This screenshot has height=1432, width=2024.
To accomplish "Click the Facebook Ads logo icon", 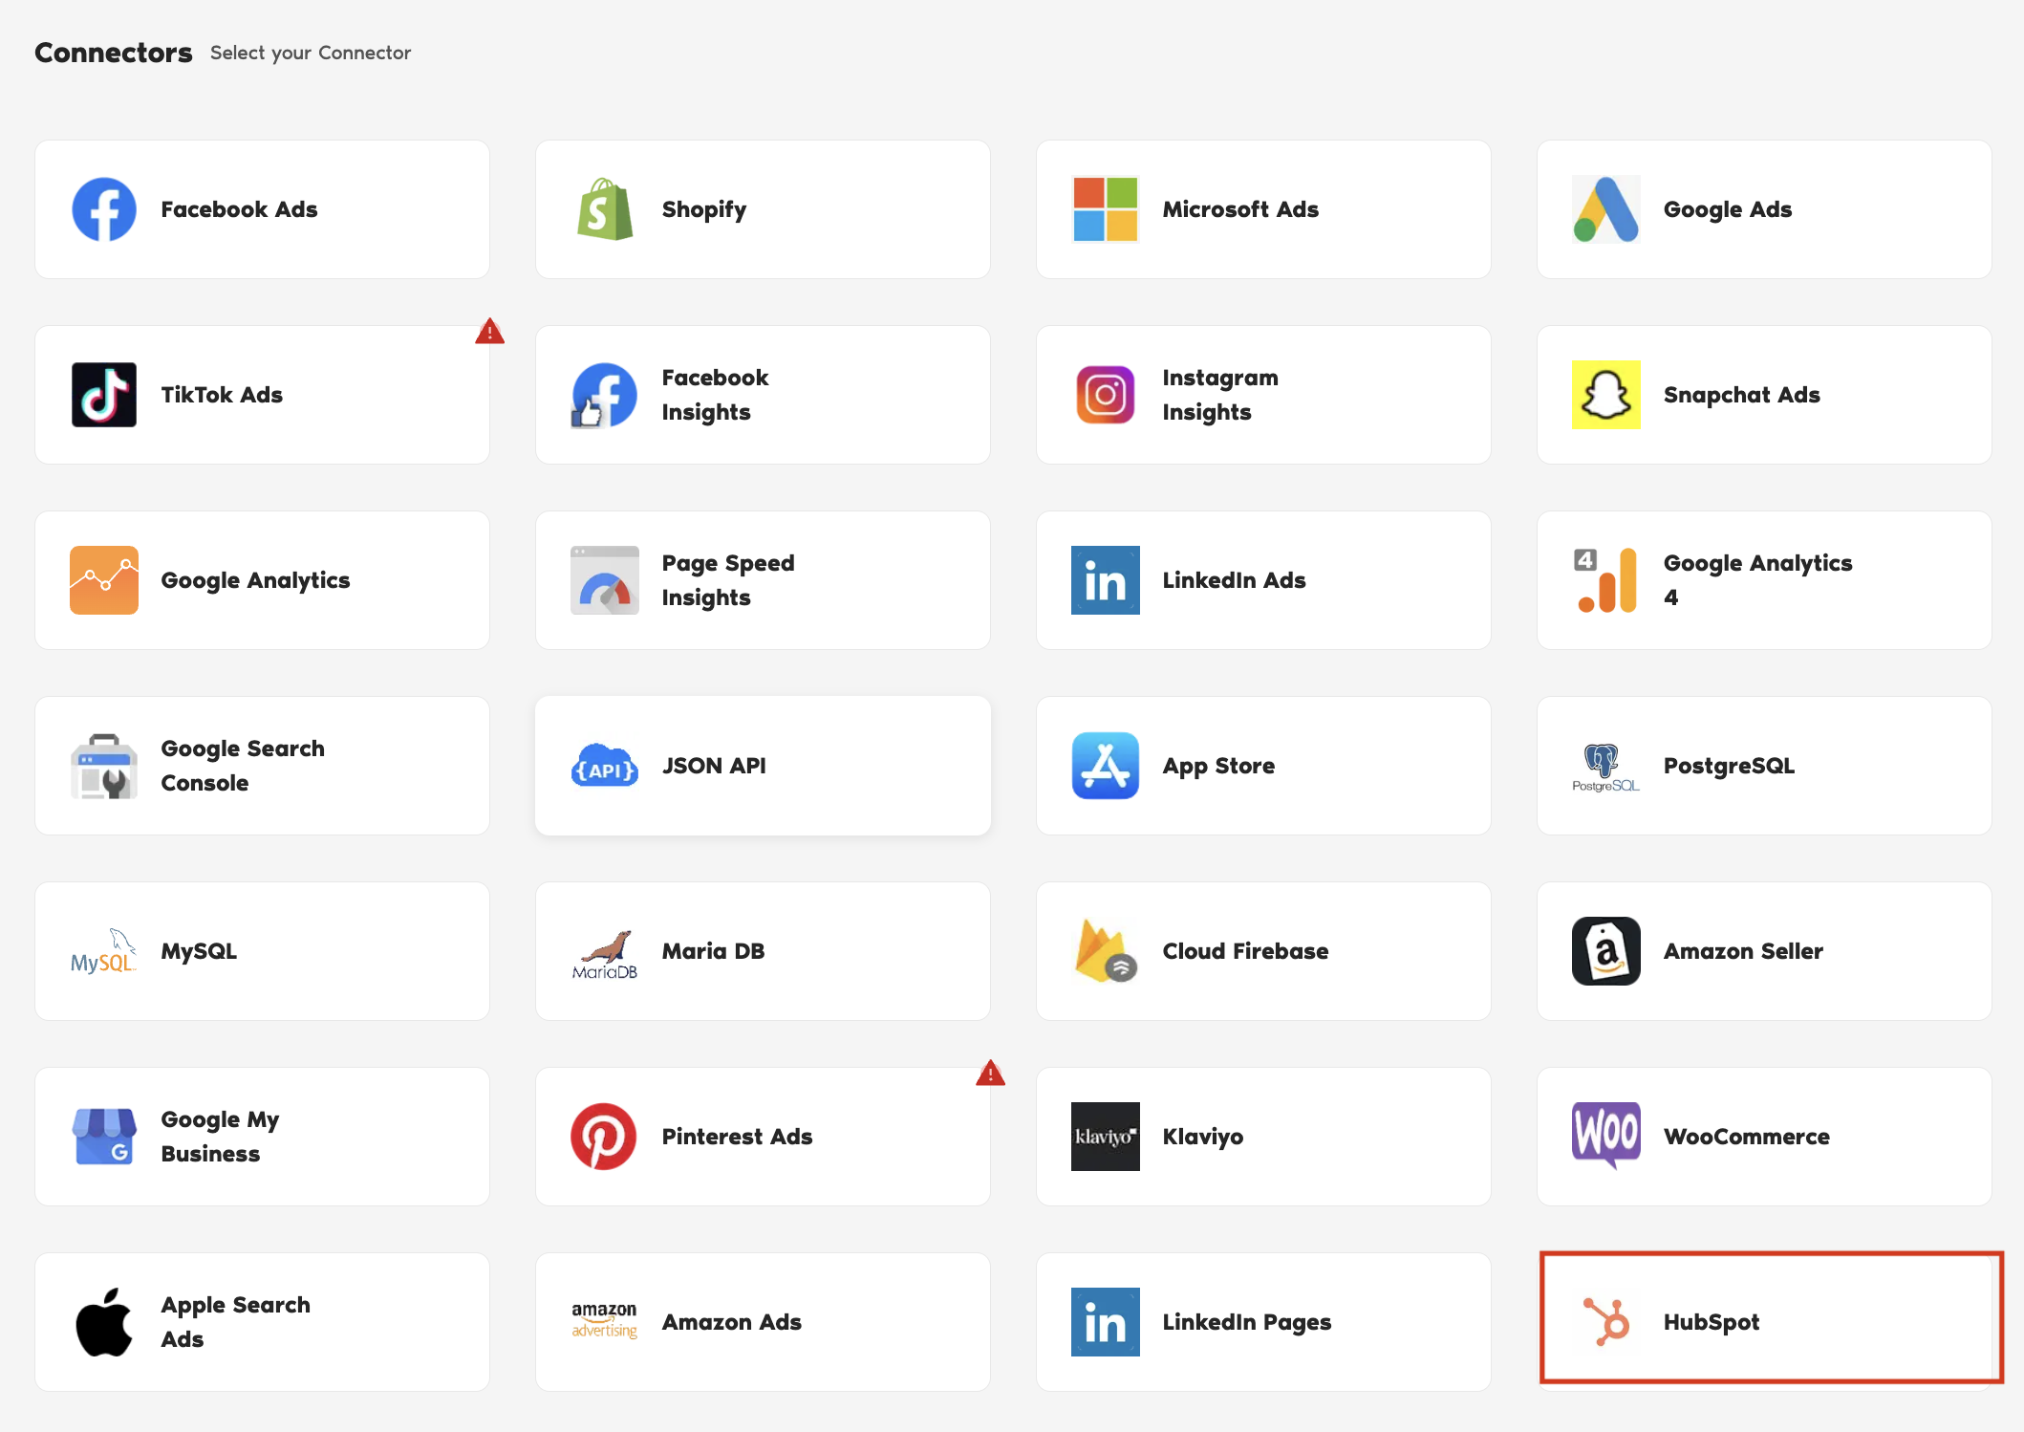I will point(104,209).
